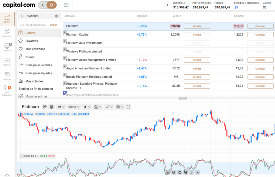The image size is (275, 177).
Task: Open the drawing tools dropdown
Action: (x=109, y=107)
